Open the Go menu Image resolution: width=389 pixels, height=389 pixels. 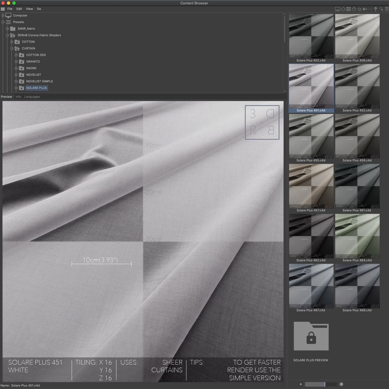[39, 9]
